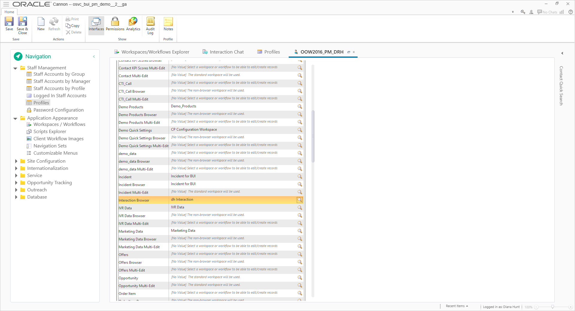Click Delete in the Actions group
575x311 pixels.
tap(74, 32)
